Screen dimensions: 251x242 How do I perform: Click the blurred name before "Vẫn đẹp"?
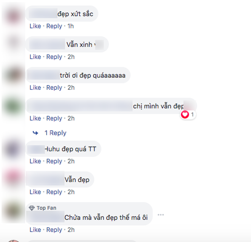46,178
